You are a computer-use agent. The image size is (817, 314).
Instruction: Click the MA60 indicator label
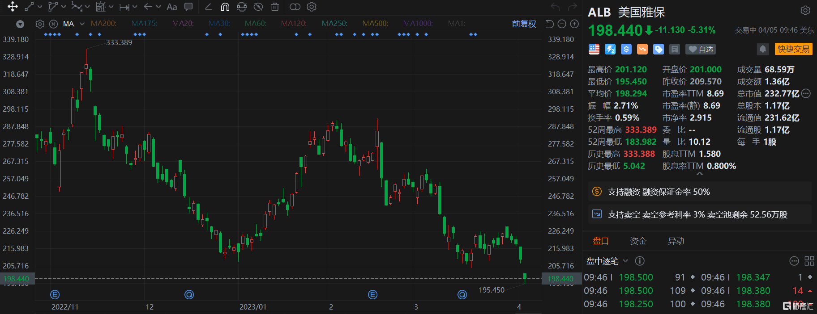pos(256,24)
